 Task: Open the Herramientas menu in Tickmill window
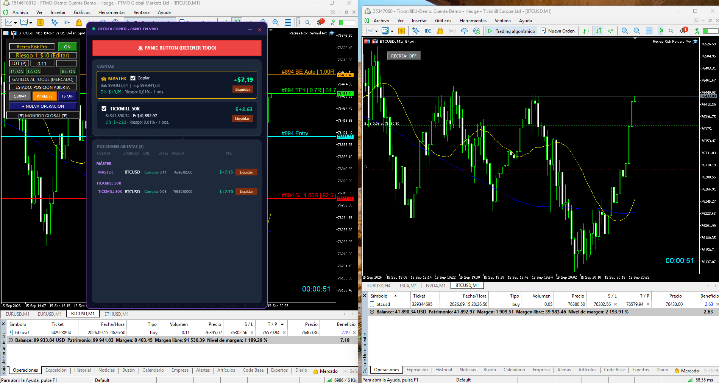pos(473,21)
